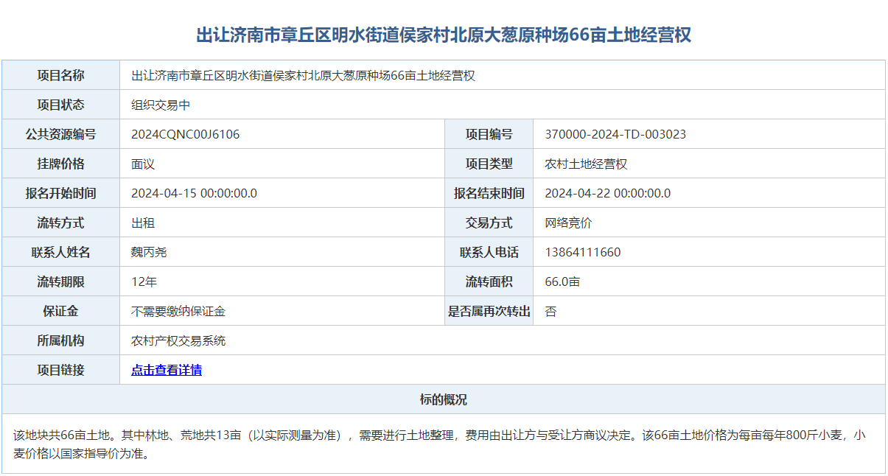Click the 公共资源编号 label
This screenshot has height=476, width=888.
pos(61,134)
